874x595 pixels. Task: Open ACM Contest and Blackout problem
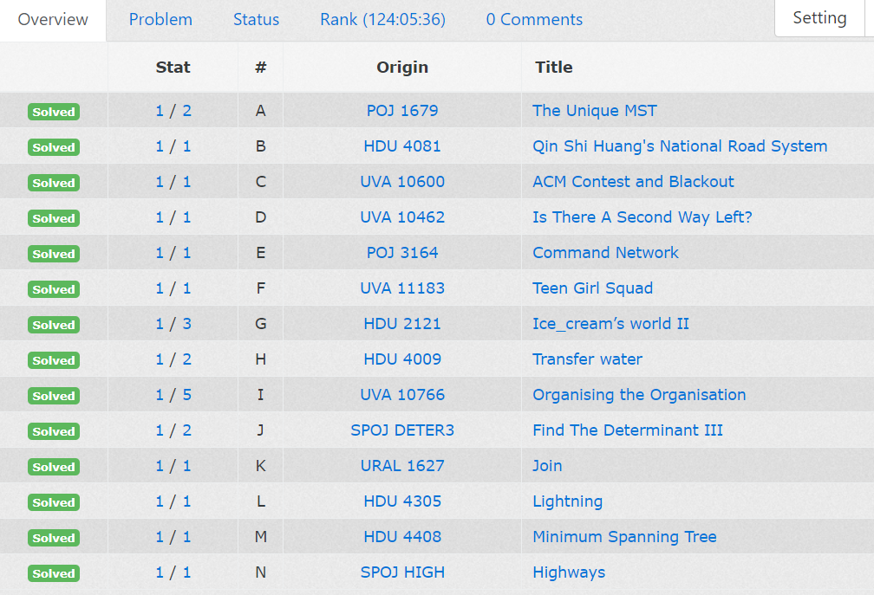coord(633,182)
